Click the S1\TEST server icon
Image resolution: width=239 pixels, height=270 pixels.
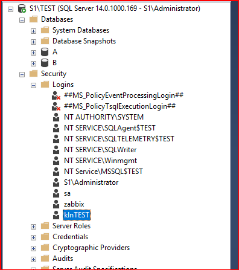coord(22,8)
